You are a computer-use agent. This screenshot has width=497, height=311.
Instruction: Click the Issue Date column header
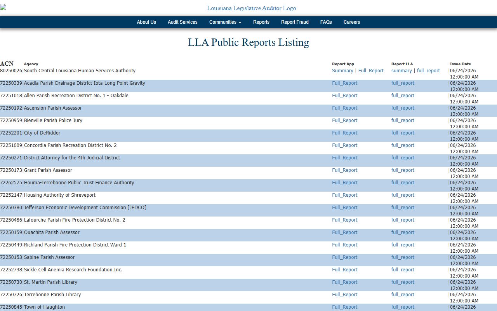460,64
